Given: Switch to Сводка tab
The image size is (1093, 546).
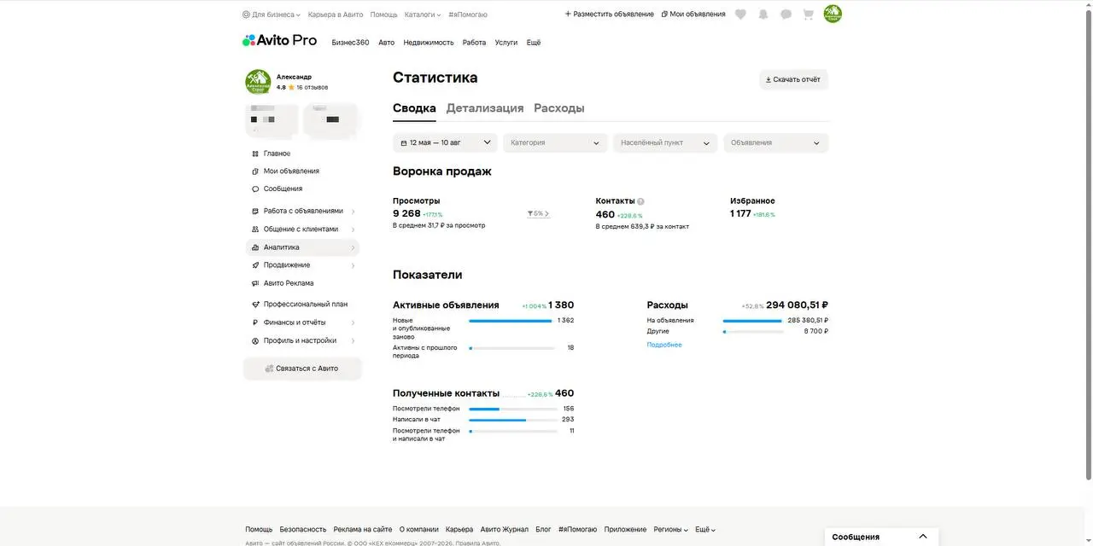Looking at the screenshot, I should tap(414, 108).
